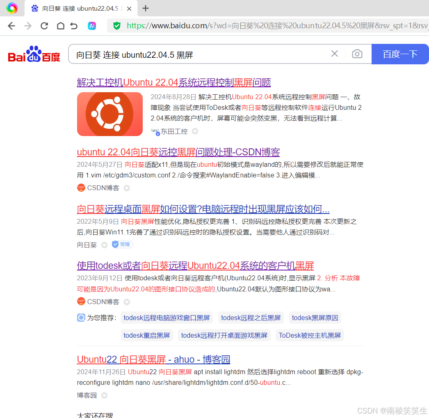This screenshot has width=429, height=418.
Task: Click the 保障 badge
Action: 122,244
